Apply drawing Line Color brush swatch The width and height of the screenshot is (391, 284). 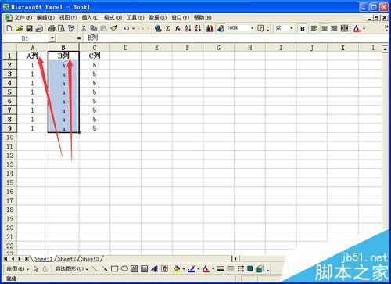192,268
